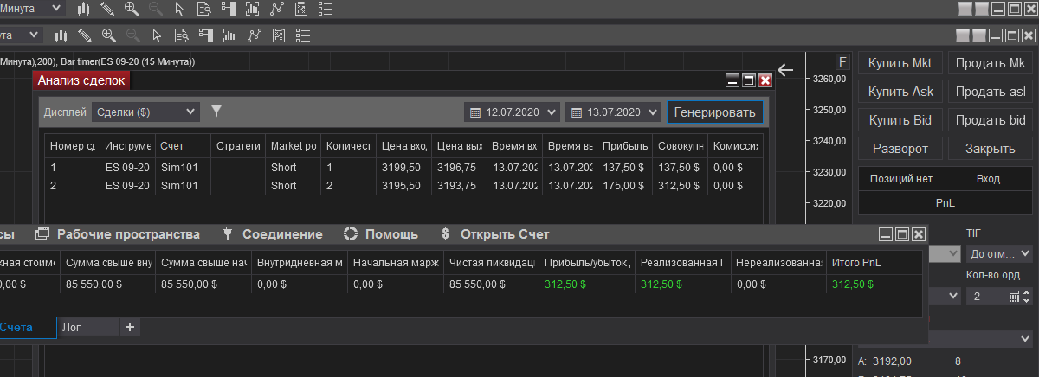Open the 13.07.2020 end date picker

(x=613, y=112)
